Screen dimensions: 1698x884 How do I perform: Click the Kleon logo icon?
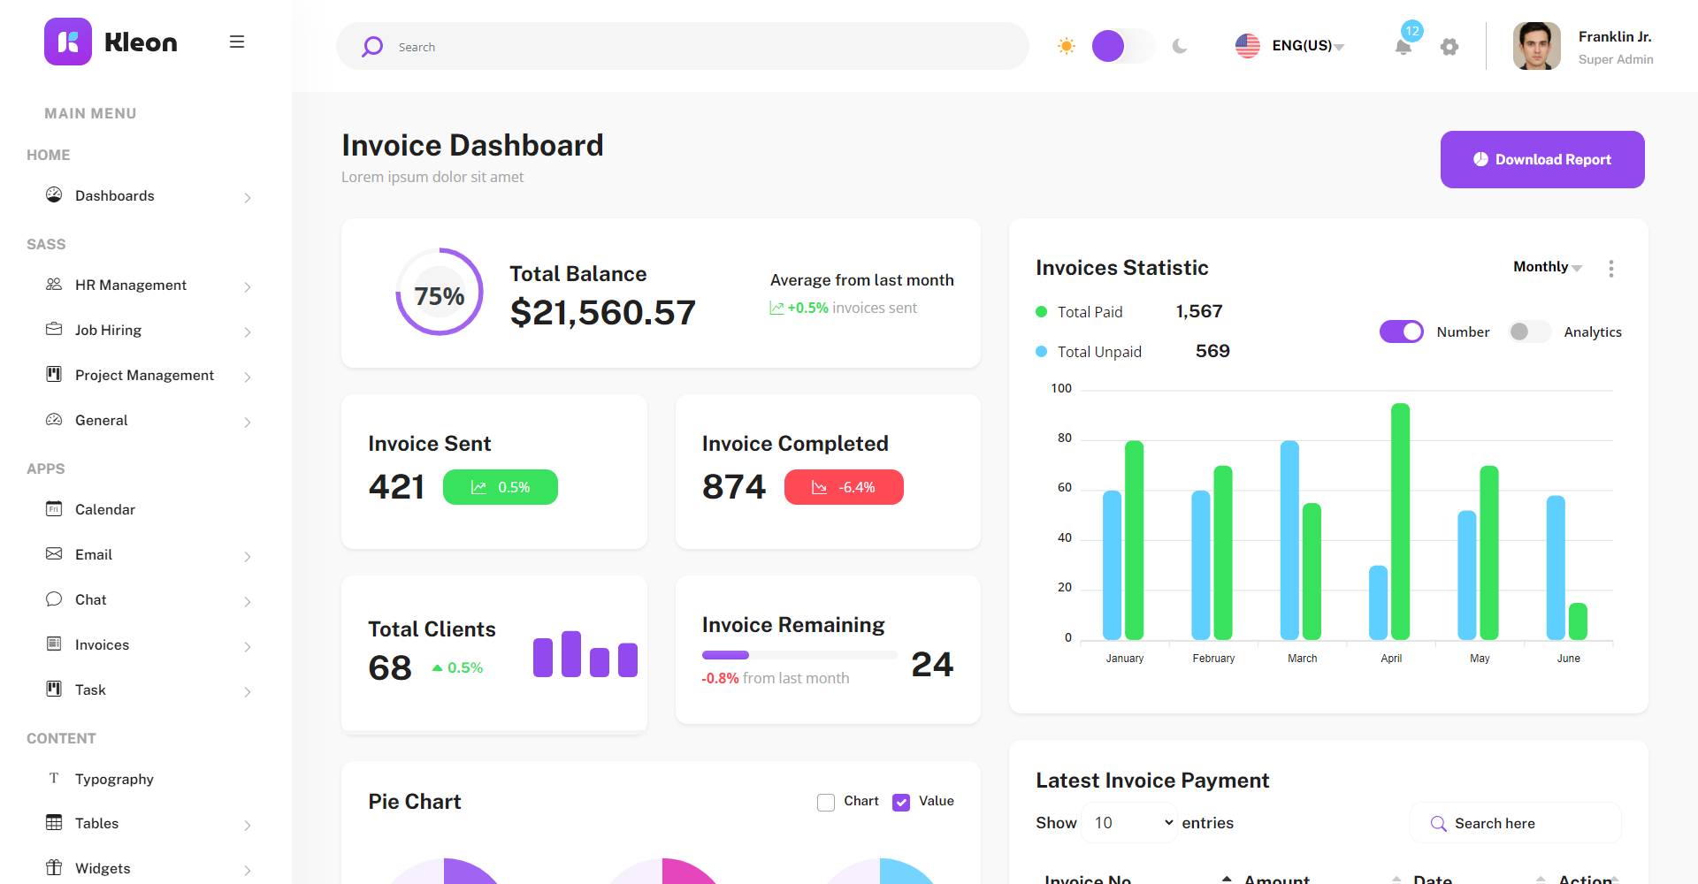68,42
